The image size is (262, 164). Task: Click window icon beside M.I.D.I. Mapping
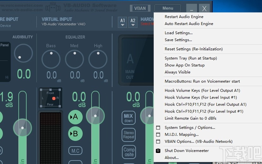click(158, 135)
